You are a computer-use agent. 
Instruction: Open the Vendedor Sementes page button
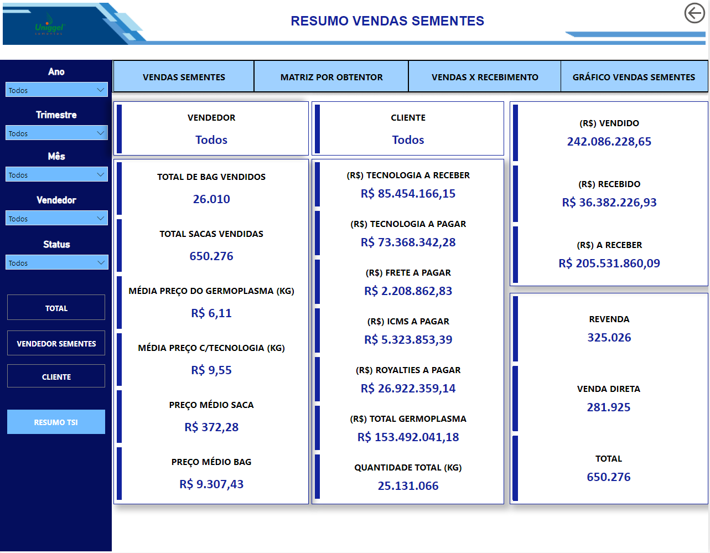(56, 343)
